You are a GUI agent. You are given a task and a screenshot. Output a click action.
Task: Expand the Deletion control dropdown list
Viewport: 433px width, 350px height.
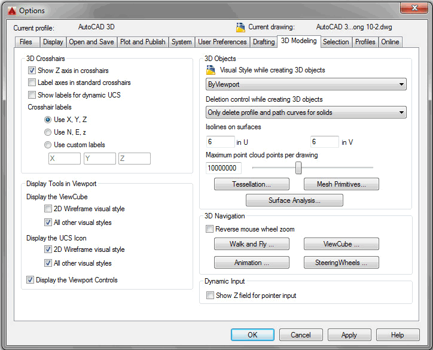point(306,112)
